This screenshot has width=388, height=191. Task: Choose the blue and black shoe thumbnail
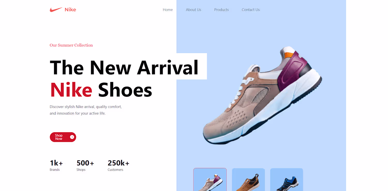pos(287,180)
